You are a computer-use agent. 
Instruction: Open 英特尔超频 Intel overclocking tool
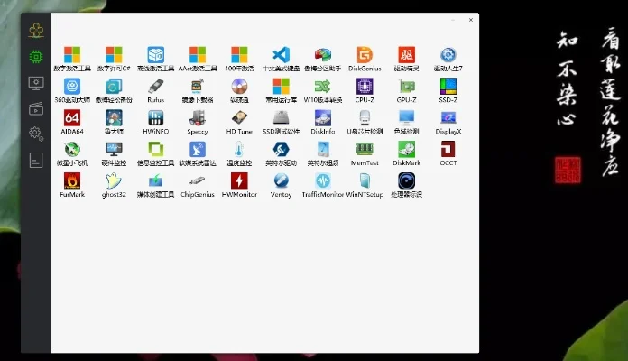click(323, 153)
